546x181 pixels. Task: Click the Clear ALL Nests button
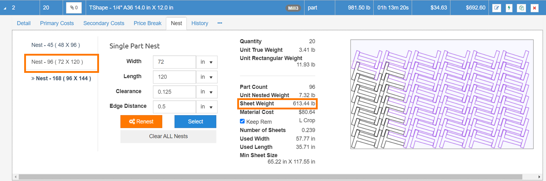point(168,136)
